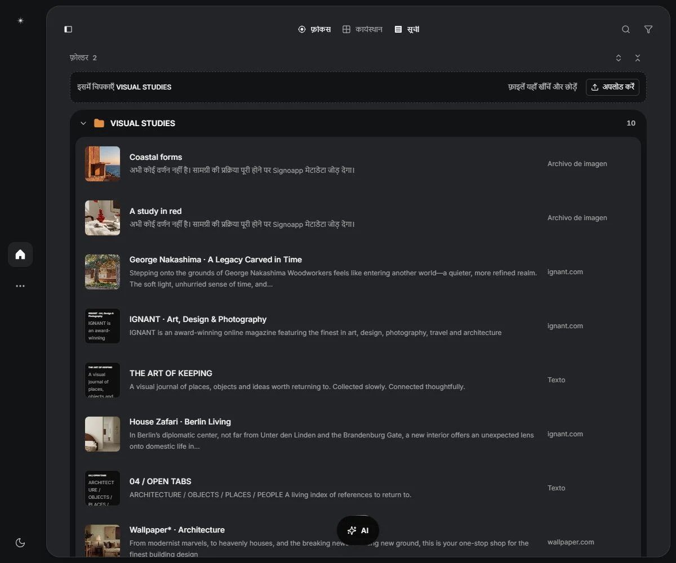
Task: Open the filter funnel icon
Action: tap(648, 29)
